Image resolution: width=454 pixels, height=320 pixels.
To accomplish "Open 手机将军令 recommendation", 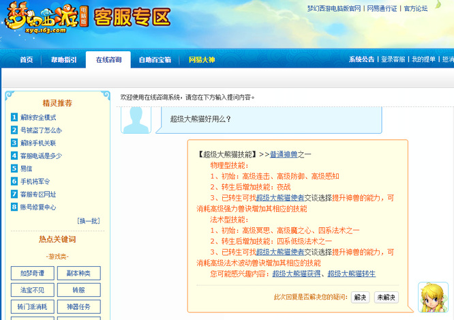I will [x=35, y=181].
